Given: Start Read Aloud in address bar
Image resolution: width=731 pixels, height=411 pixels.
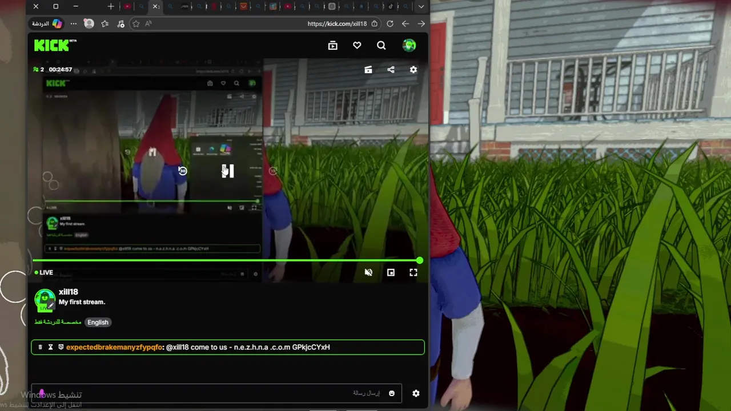Looking at the screenshot, I should coord(148,23).
